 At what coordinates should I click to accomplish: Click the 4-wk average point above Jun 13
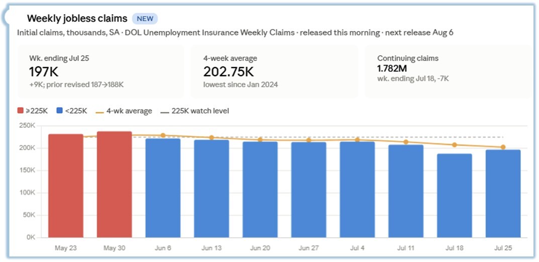click(211, 138)
